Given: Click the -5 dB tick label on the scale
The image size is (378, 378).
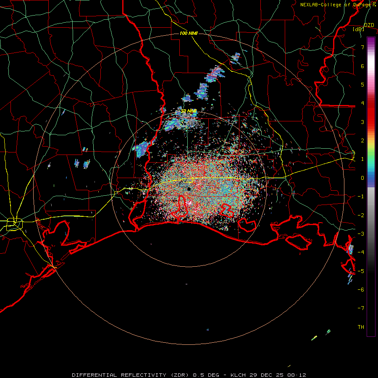Looking at the screenshot, I should coord(361,271).
